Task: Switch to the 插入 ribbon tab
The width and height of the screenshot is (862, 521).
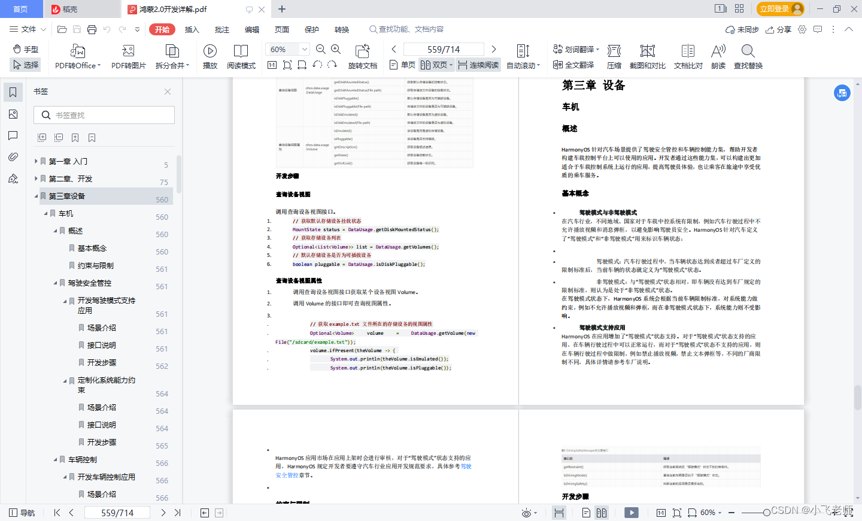Action: tap(192, 29)
